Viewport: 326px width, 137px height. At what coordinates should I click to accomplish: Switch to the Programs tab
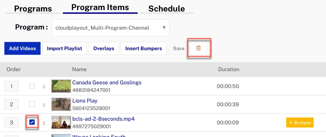[x=33, y=9]
